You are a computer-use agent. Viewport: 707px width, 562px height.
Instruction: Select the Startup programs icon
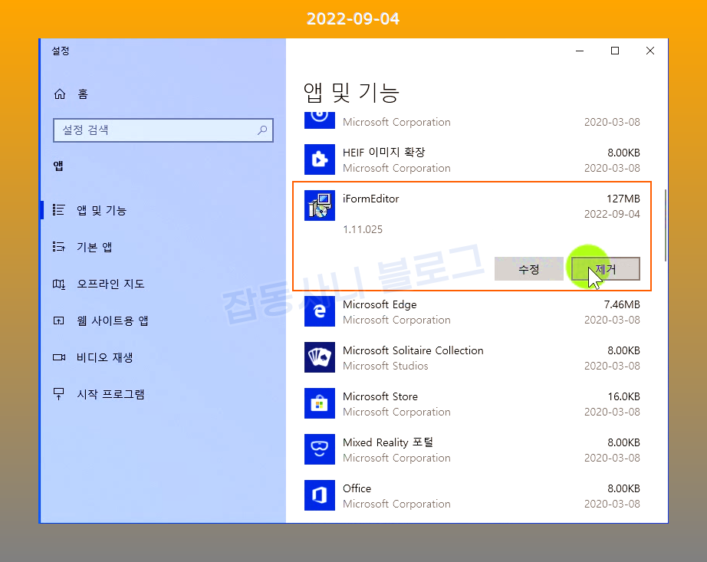[58, 394]
